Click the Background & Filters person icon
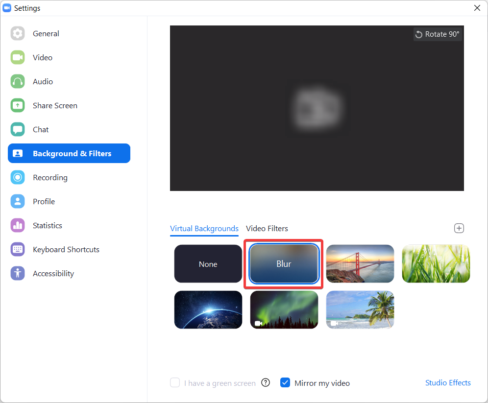The width and height of the screenshot is (488, 403). (18, 153)
